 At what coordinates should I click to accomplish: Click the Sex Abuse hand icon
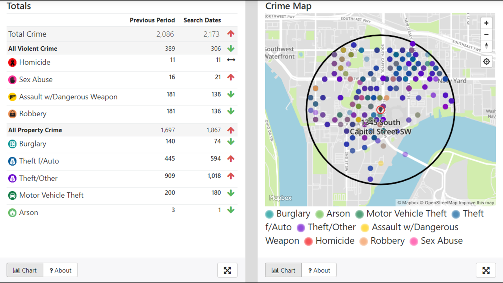(12, 80)
